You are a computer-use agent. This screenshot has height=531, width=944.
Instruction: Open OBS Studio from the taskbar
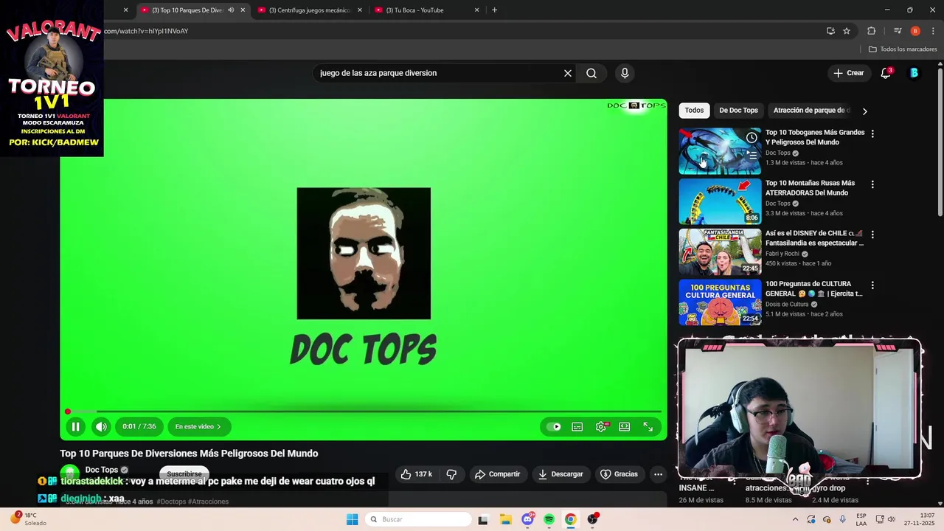592,519
